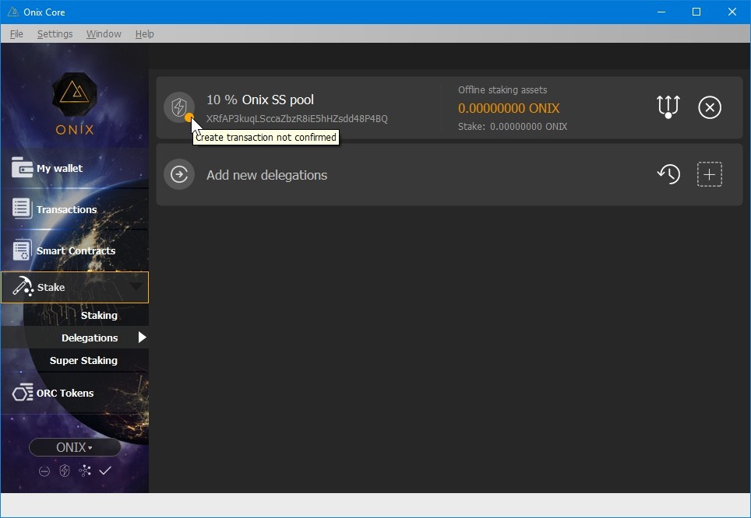This screenshot has height=518, width=751.
Task: Click the ORC Tokens hexagon icon
Action: tap(23, 393)
